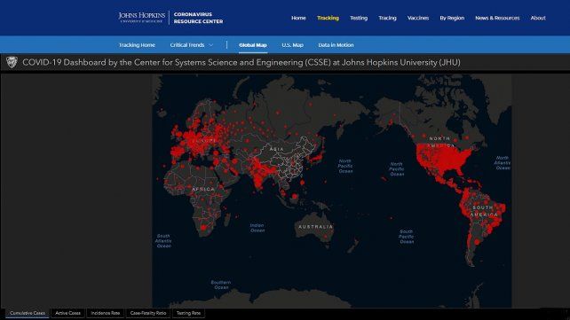Click the North Atlantic Ocean label
The image size is (570, 320).
[503, 163]
